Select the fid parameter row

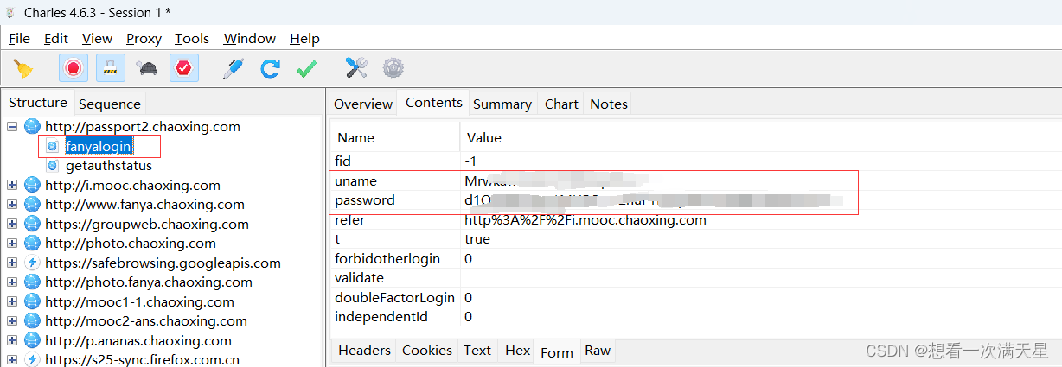pos(695,161)
